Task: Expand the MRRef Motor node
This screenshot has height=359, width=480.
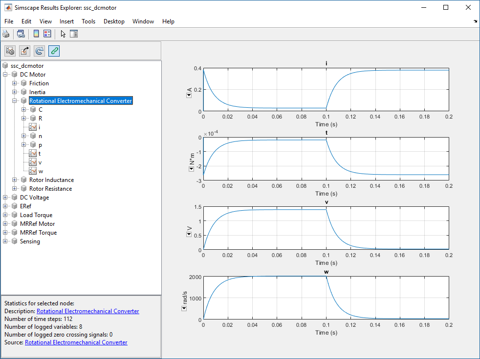Action: (x=5, y=224)
